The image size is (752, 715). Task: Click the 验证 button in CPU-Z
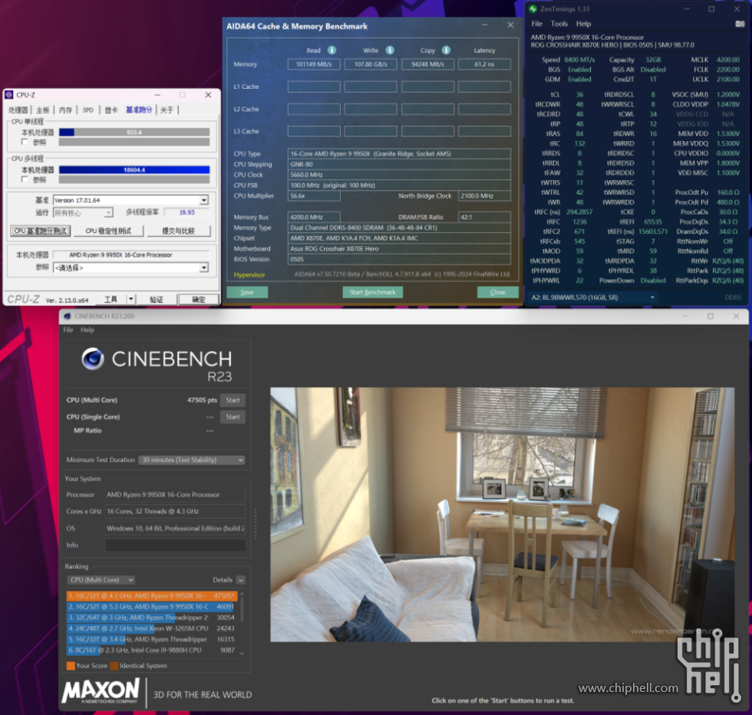pyautogui.click(x=157, y=300)
